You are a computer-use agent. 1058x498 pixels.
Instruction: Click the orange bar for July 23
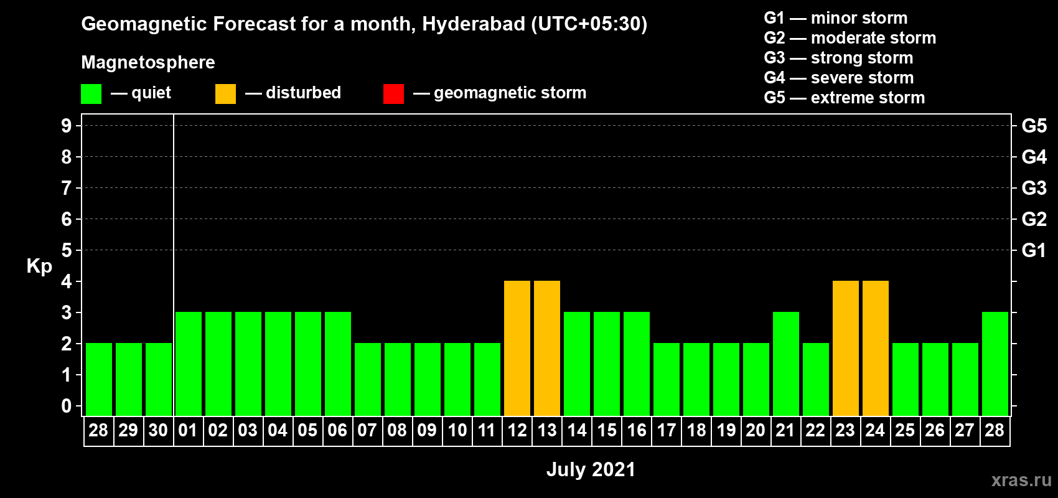click(x=846, y=348)
